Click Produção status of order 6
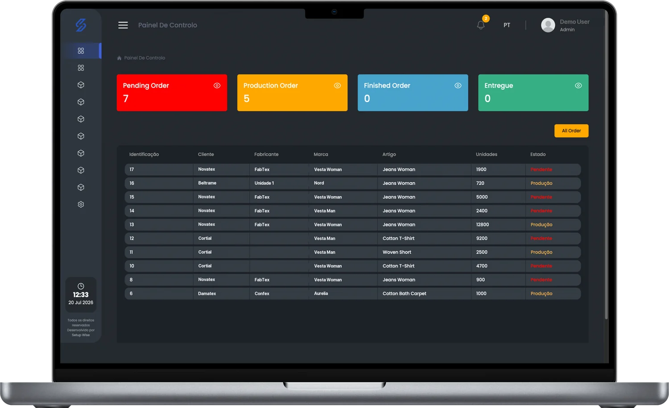Screen dimensions: 669x408 tap(541, 294)
